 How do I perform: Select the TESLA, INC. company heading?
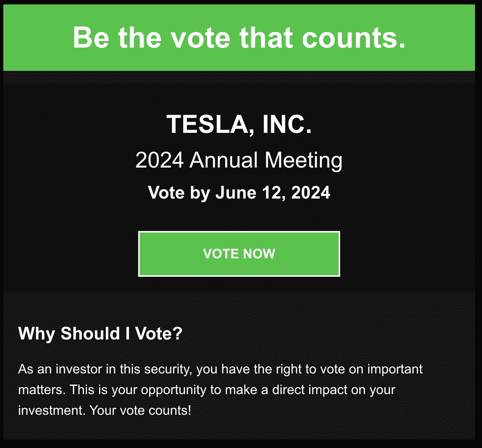tap(239, 124)
